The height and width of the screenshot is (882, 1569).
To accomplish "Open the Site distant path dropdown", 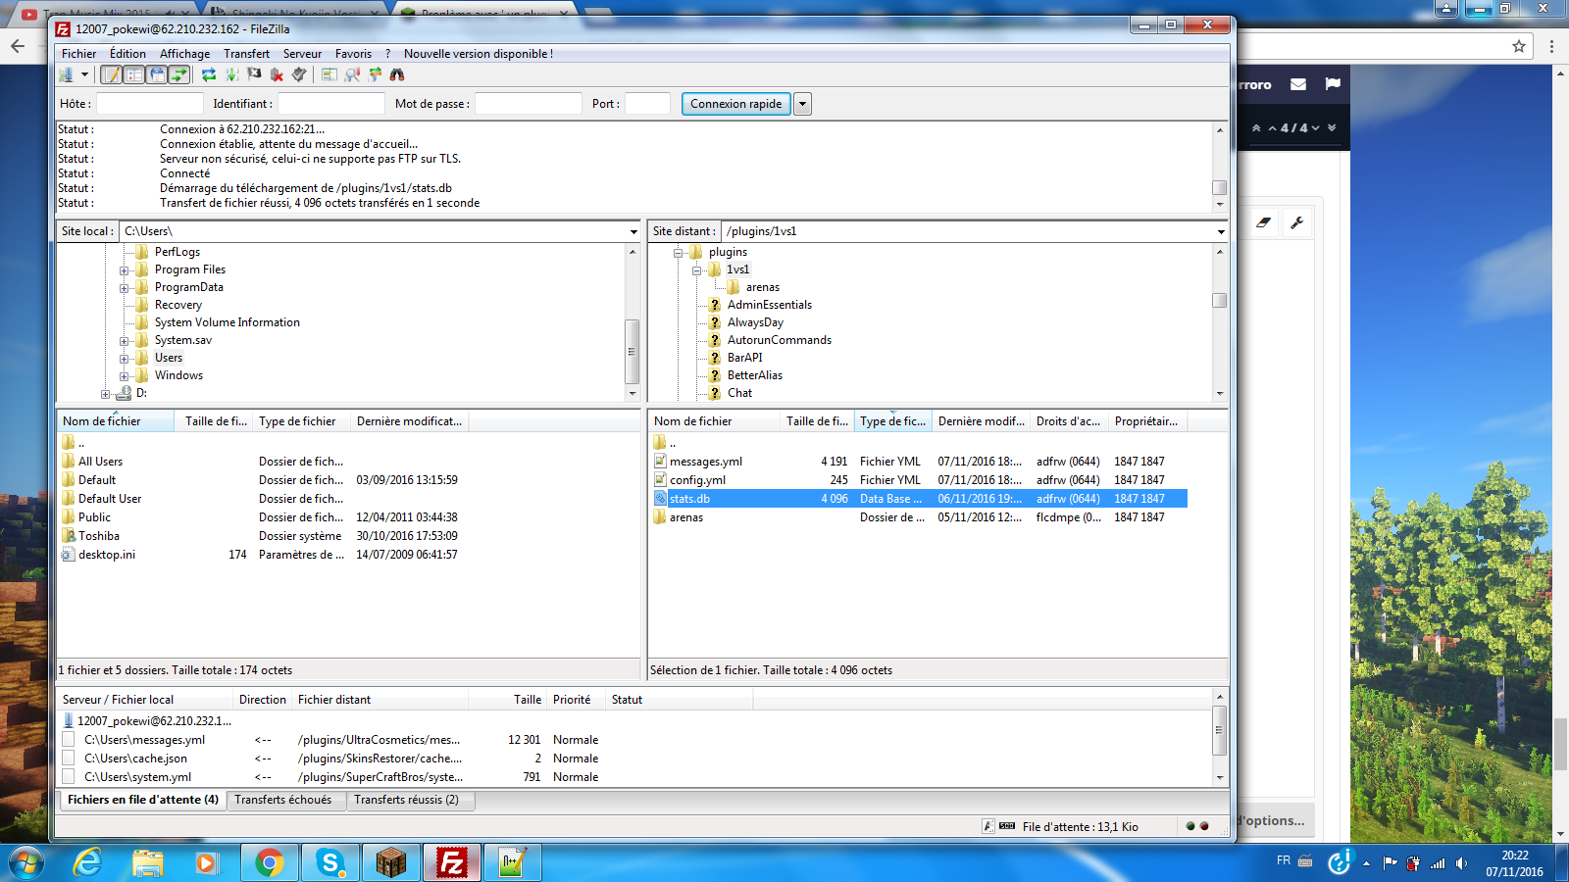I will pyautogui.click(x=1221, y=232).
